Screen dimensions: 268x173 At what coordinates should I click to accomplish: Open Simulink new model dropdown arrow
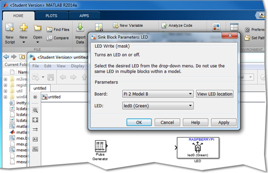(x=43, y=77)
